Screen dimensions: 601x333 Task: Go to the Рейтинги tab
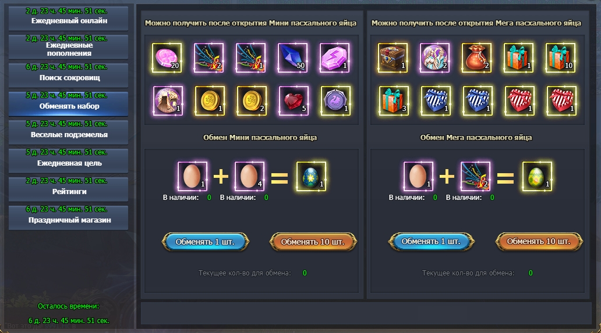pyautogui.click(x=69, y=188)
